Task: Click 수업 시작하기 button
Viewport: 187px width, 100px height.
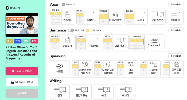Action: (x=22, y=71)
